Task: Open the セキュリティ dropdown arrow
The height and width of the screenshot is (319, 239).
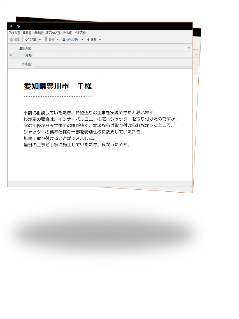Action: [82, 40]
